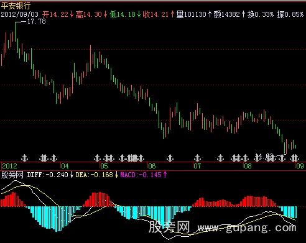
Task: Jump to the 06 month axis label
Action: (x=152, y=166)
